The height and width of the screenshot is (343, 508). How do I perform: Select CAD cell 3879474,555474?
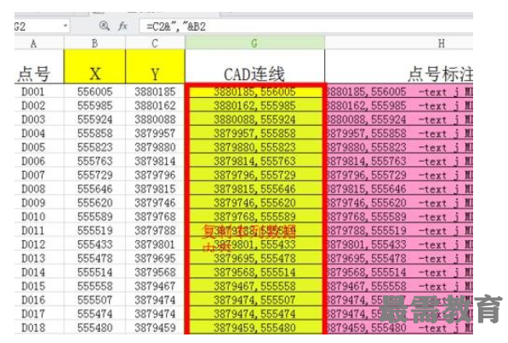pyautogui.click(x=255, y=313)
